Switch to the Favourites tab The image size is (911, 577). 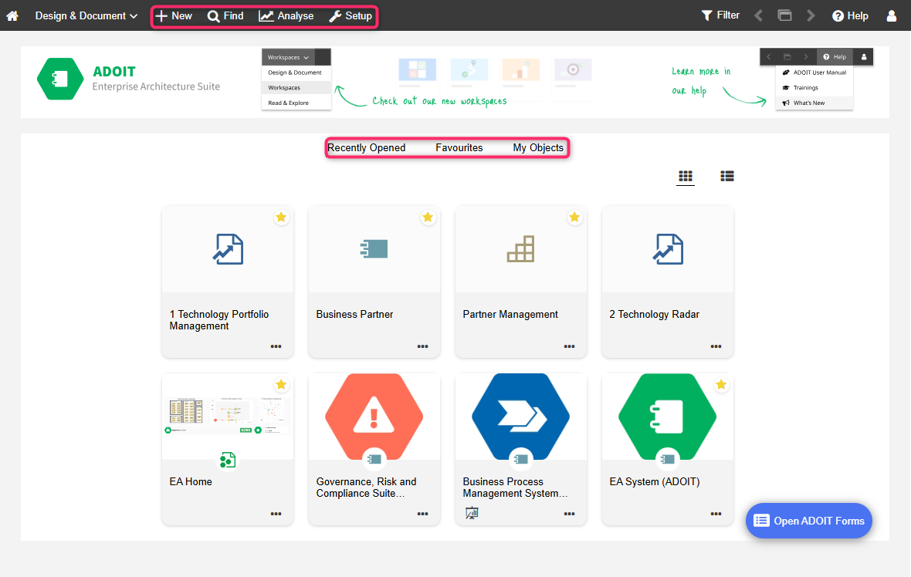tap(459, 147)
